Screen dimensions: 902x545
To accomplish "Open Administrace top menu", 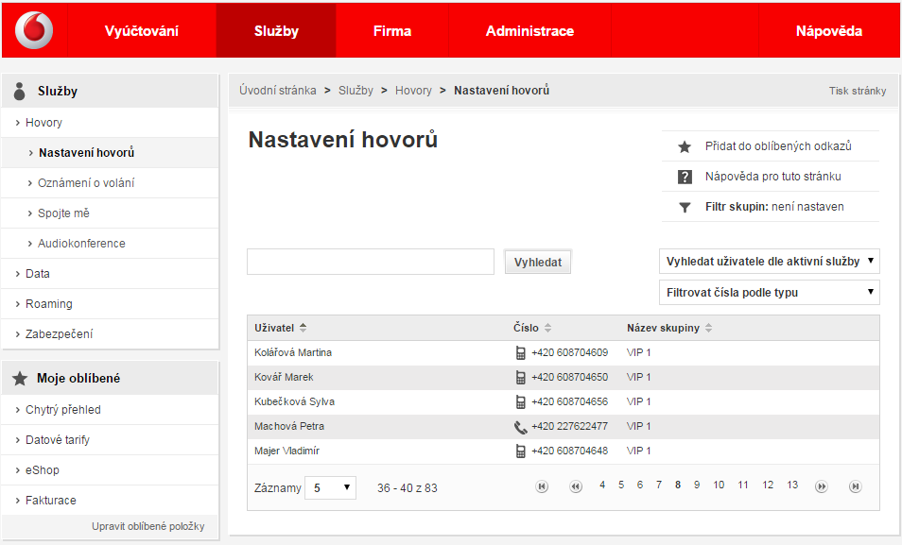I will coord(529,30).
